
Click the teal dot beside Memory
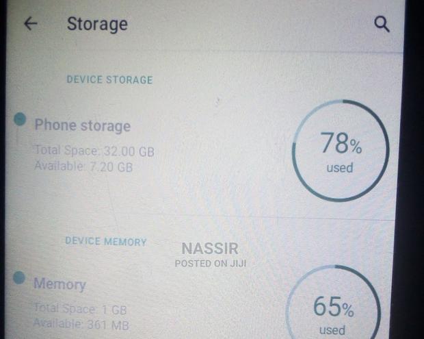click(20, 279)
